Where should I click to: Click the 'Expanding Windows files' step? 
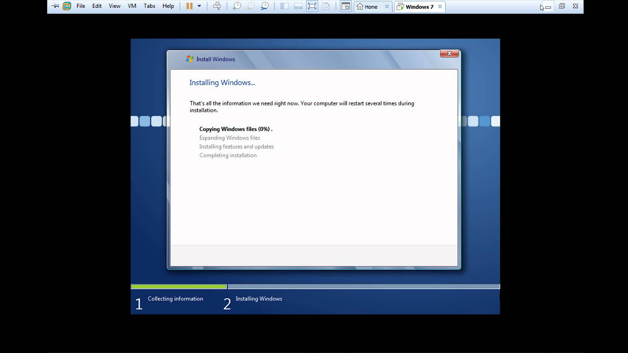(x=230, y=138)
